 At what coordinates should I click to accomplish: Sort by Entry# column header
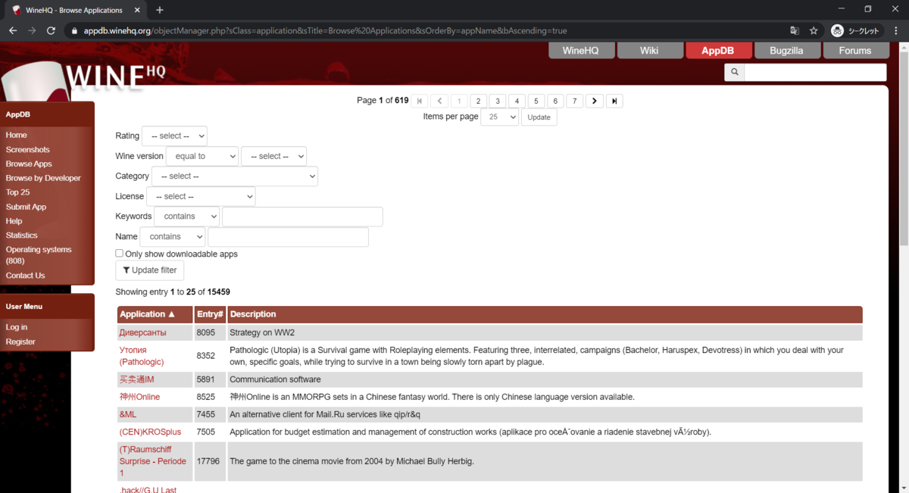pos(210,314)
